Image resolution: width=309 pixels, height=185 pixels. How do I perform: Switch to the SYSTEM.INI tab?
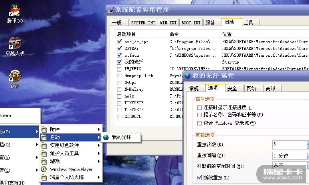(143, 22)
